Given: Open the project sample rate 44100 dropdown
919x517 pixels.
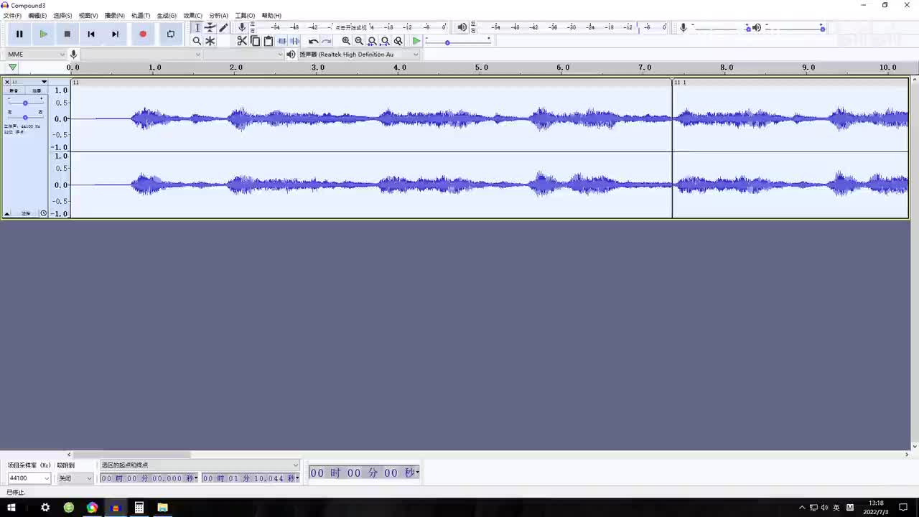Looking at the screenshot, I should [29, 478].
